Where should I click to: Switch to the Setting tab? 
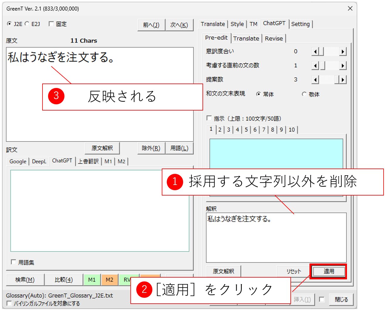[300, 24]
